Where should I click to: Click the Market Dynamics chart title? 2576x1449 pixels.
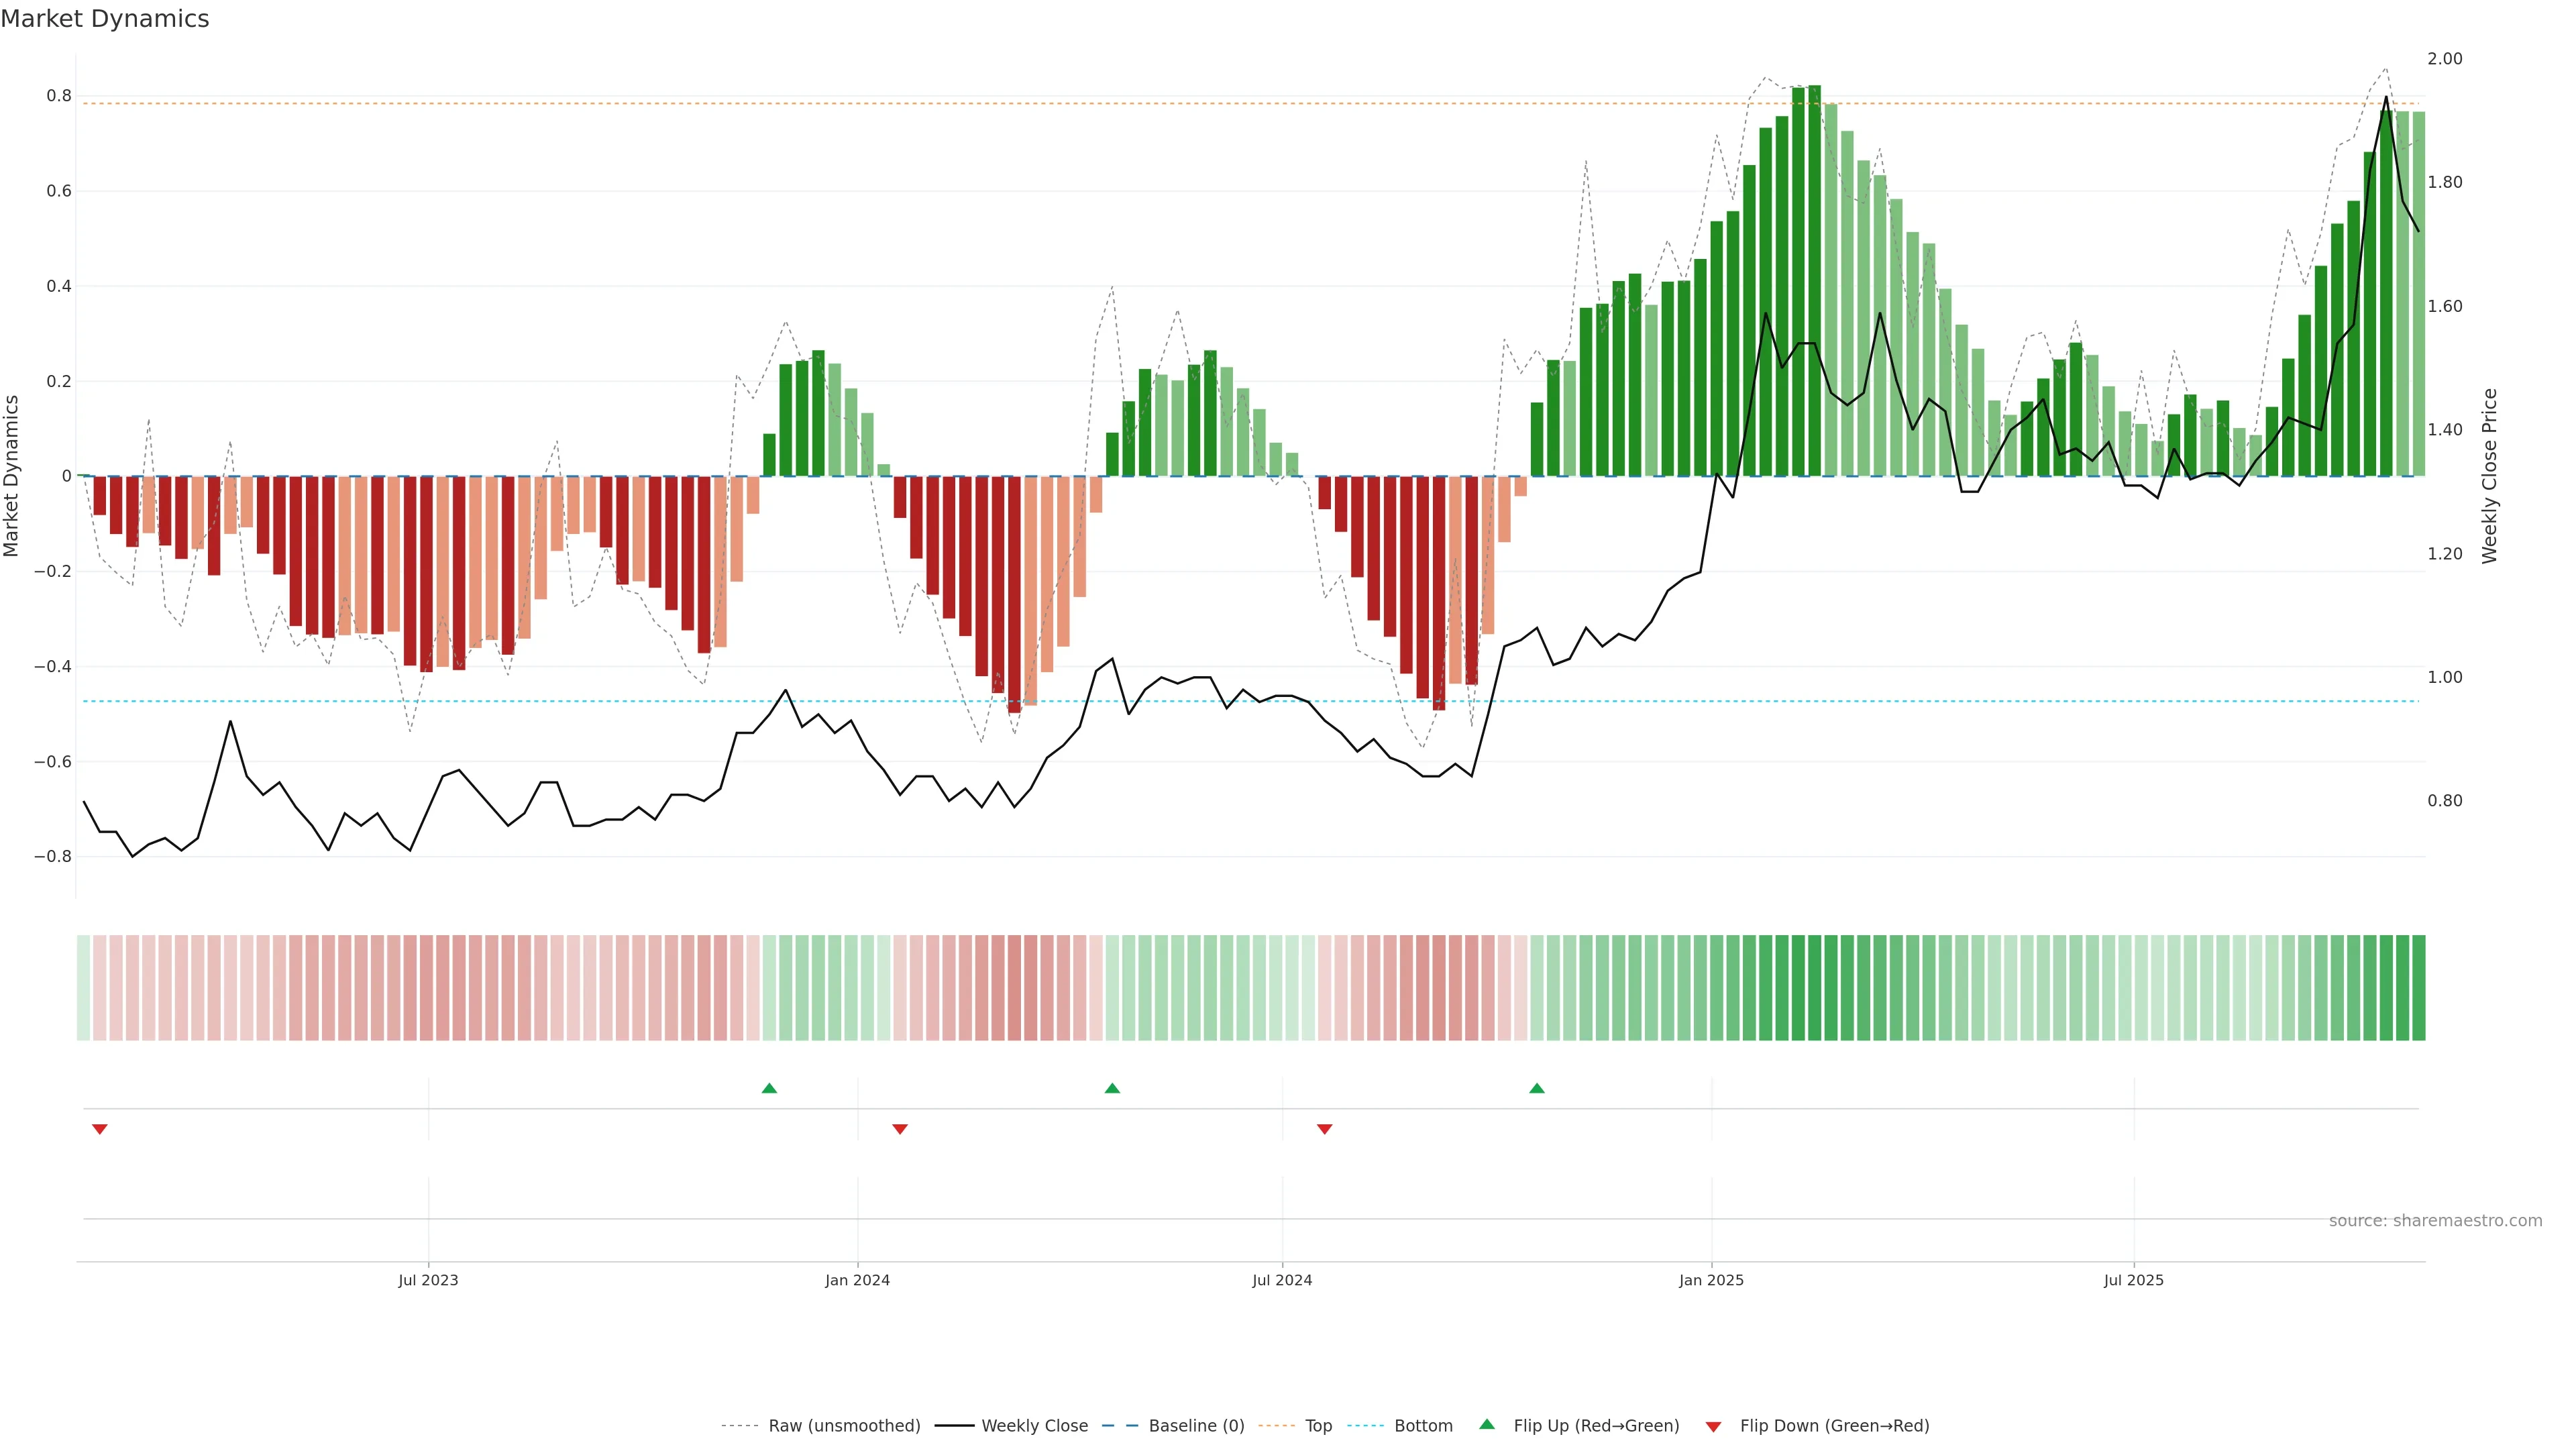click(105, 19)
